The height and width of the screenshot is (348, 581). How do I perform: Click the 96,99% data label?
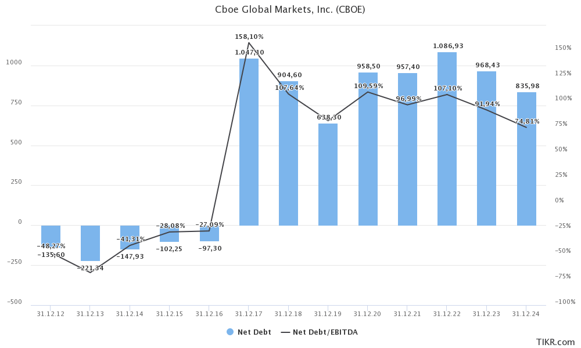(x=408, y=99)
